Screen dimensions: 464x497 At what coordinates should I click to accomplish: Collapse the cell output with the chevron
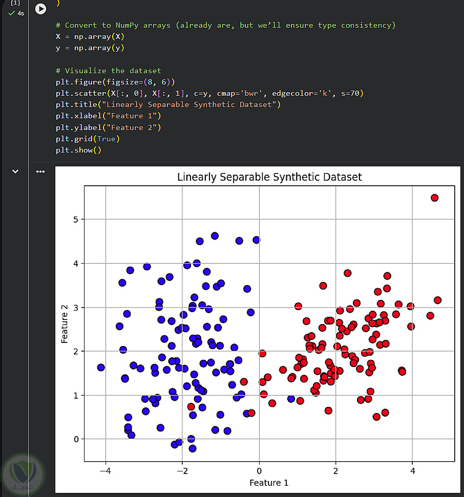(15, 172)
